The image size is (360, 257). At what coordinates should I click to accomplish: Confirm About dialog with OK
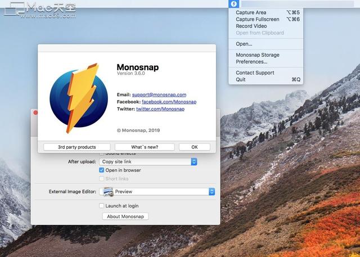point(195,147)
